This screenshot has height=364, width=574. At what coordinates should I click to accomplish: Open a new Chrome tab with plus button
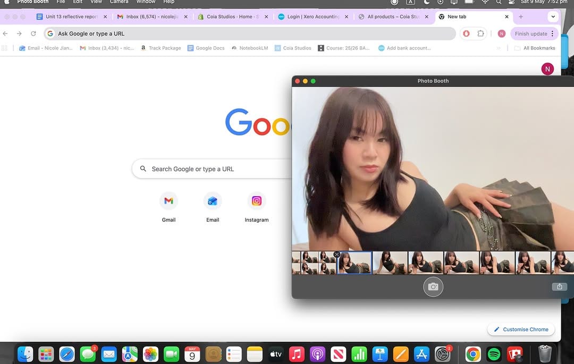(520, 16)
